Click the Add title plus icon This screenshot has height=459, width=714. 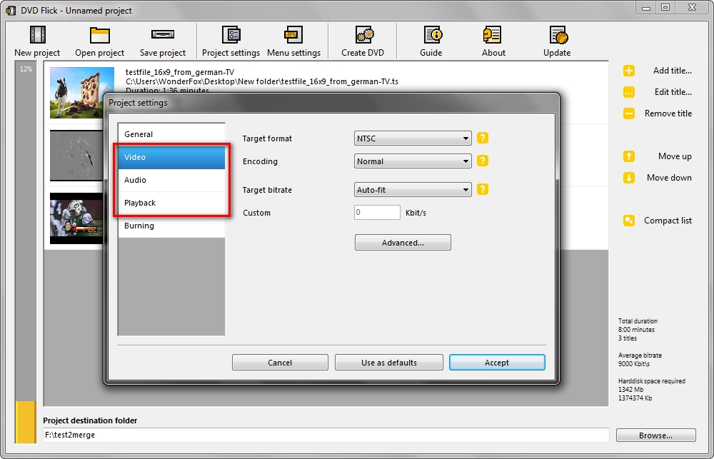(x=629, y=71)
